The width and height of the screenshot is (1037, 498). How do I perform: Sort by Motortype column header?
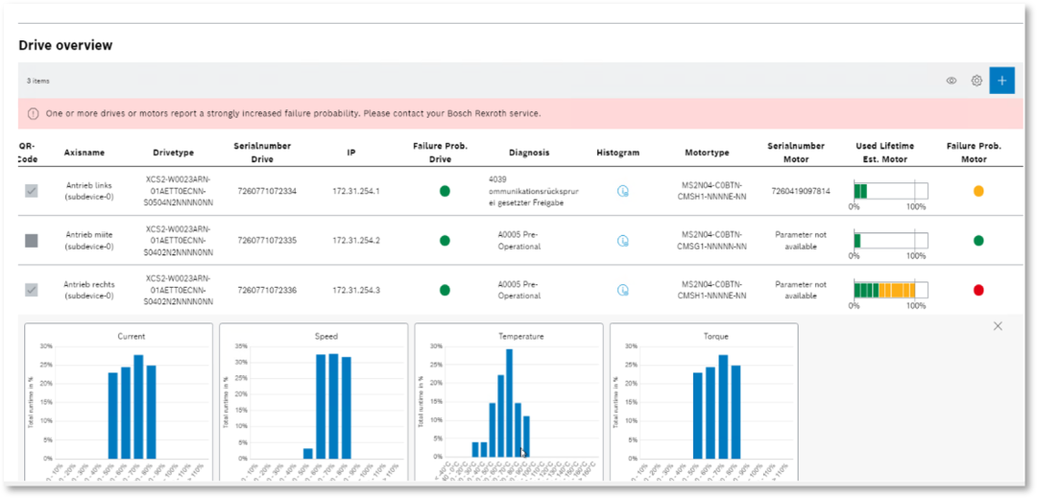pos(707,153)
